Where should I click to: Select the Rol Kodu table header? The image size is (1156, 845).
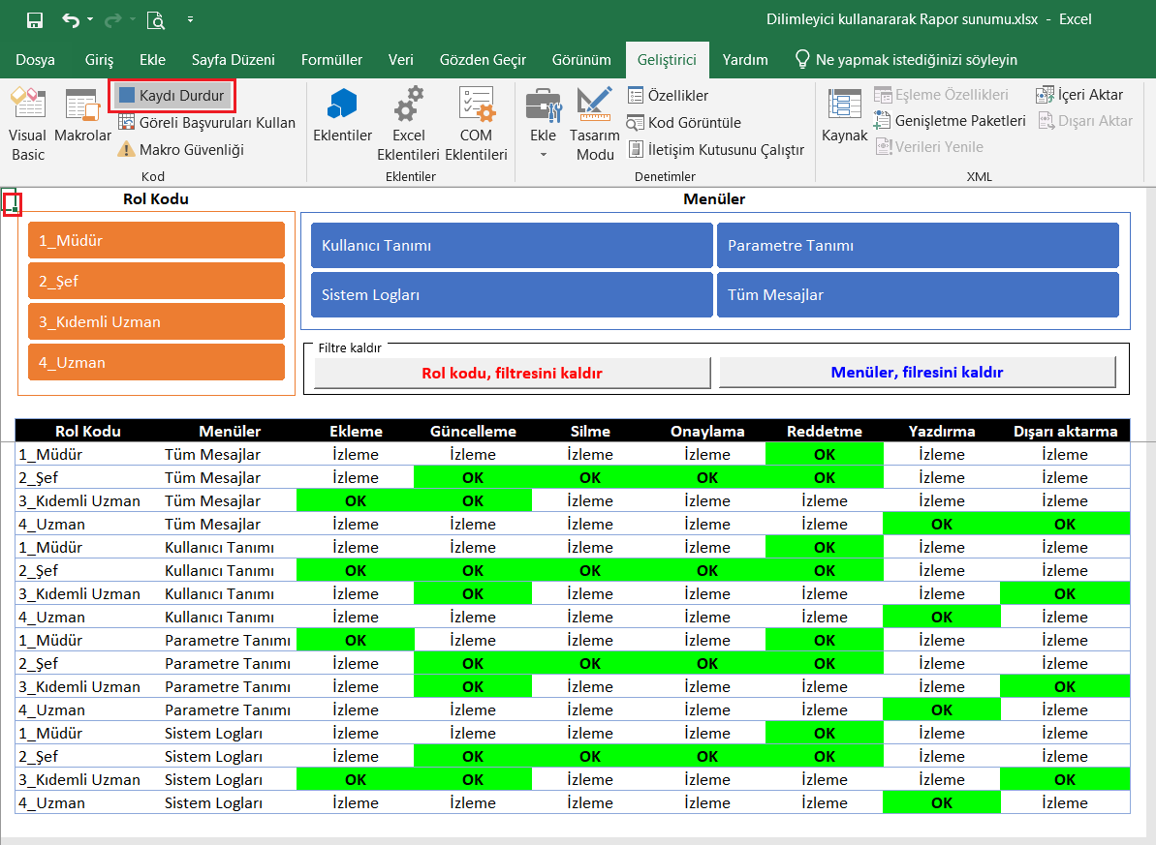tap(88, 431)
